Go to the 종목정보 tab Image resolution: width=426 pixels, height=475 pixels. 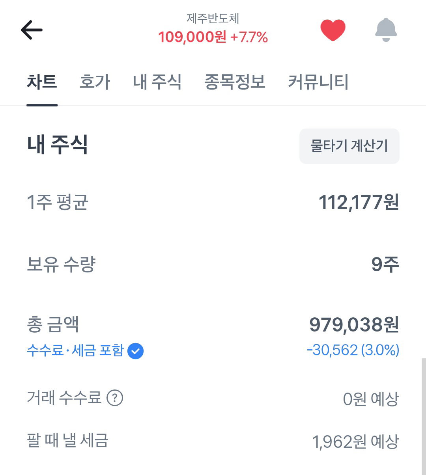(235, 82)
